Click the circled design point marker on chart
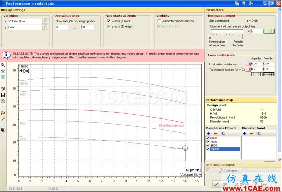The height and width of the screenshot is (192, 282). coord(185,148)
